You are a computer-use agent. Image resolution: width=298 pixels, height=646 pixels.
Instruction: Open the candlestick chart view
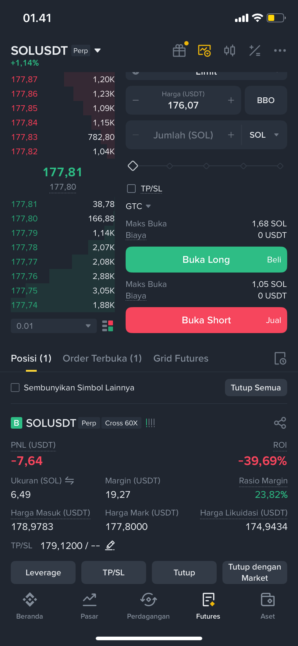coord(230,50)
